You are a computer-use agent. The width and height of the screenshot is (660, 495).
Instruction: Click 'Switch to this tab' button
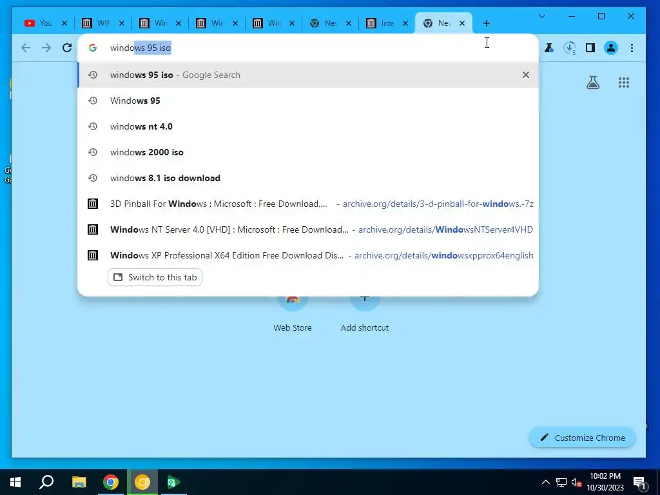click(155, 277)
